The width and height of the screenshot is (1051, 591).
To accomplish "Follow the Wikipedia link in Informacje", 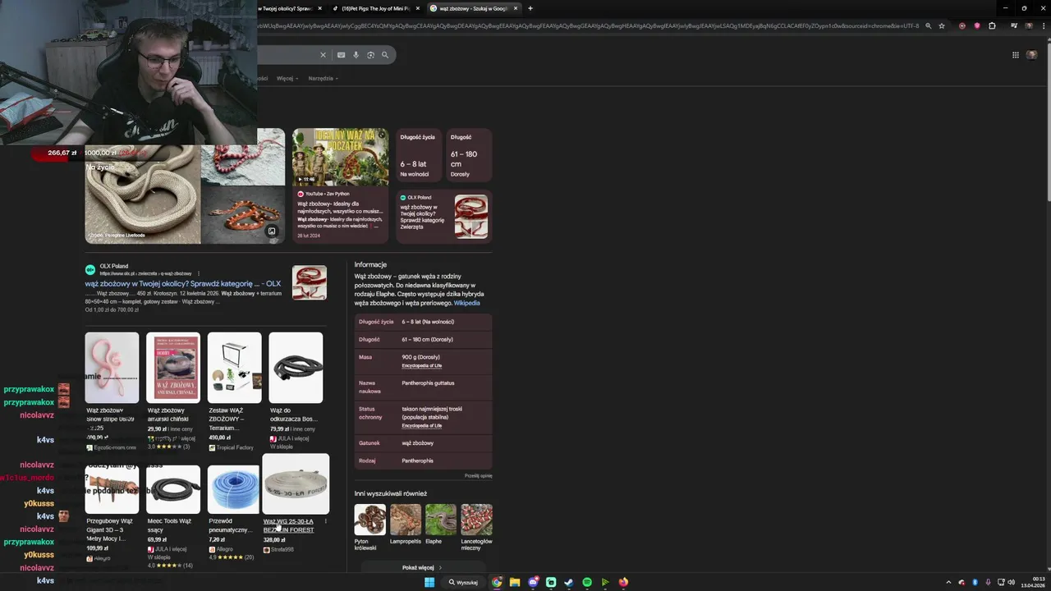I will click(466, 303).
